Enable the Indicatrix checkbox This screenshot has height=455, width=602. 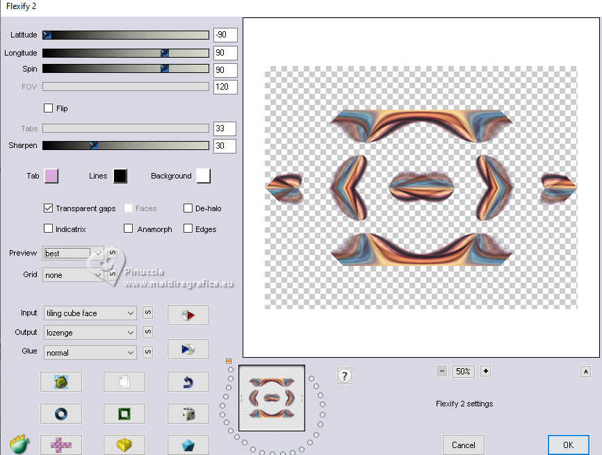click(48, 229)
